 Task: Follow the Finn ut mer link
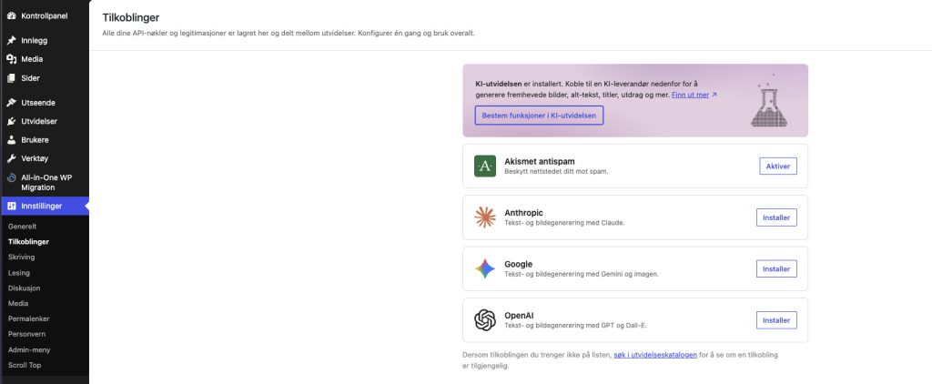tap(690, 96)
